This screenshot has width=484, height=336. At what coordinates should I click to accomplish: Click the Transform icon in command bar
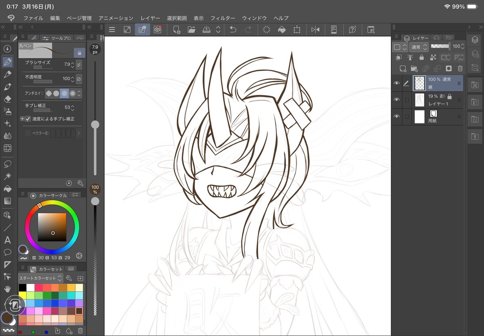(x=297, y=29)
